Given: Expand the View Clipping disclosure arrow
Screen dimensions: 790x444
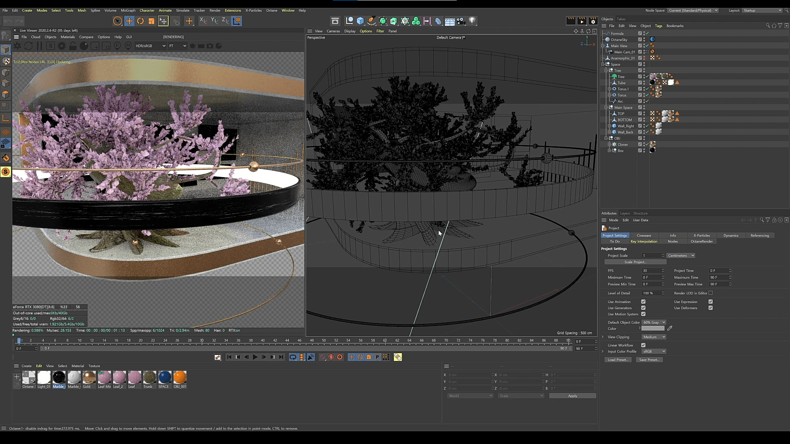Looking at the screenshot, I should [603, 337].
